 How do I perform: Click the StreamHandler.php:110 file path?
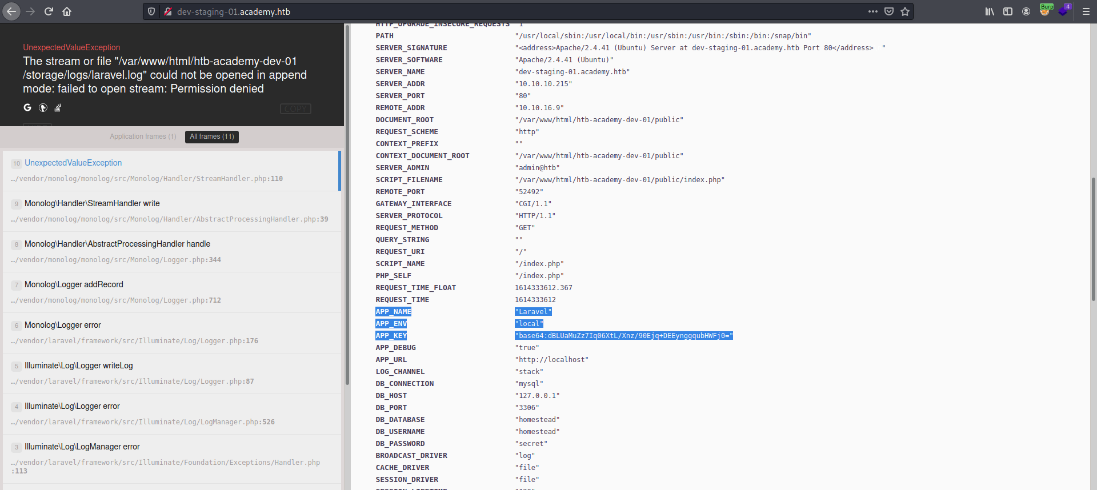(147, 179)
